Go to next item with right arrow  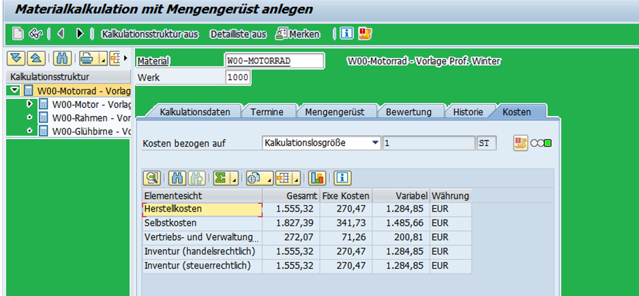pyautogui.click(x=80, y=33)
